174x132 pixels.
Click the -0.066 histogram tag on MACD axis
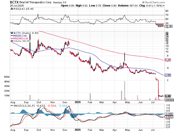pyautogui.click(x=169, y=114)
